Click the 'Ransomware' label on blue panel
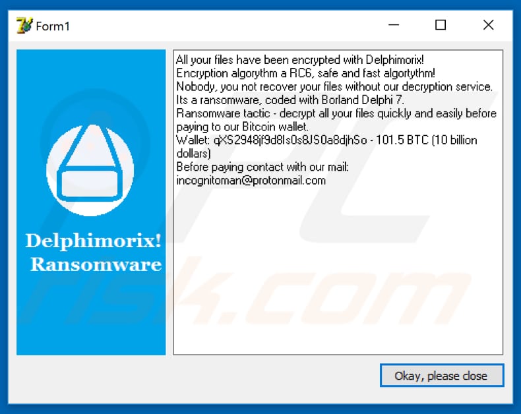This screenshot has width=521, height=414. (x=96, y=264)
